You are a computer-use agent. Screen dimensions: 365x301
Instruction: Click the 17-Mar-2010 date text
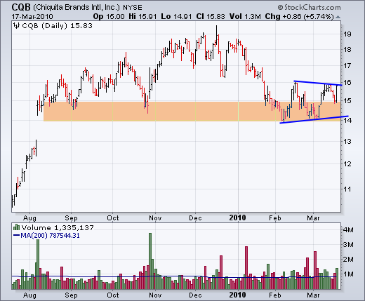coord(32,17)
